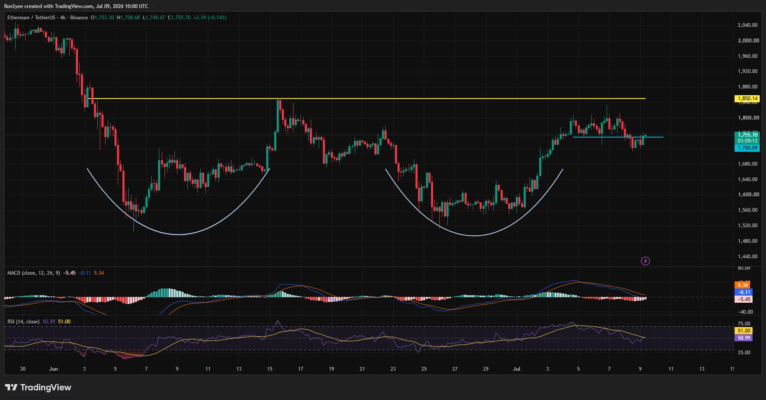Select the yellow 1,850.14 price label
The image size is (766, 400).
pyautogui.click(x=747, y=99)
